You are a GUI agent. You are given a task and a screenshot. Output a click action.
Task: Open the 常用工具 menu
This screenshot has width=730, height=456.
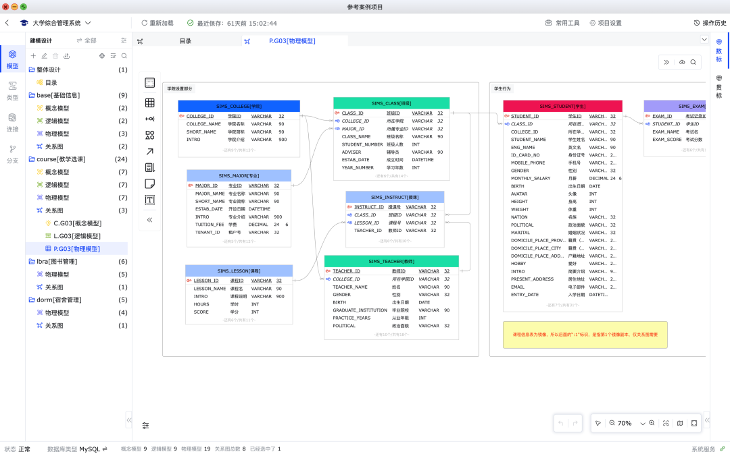(x=562, y=23)
